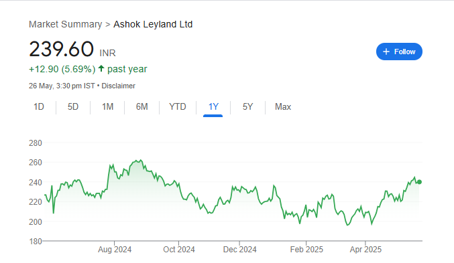Click the Ashok Leyland Ltd title
Viewport: 454px width, 263px height.
pyautogui.click(x=153, y=24)
